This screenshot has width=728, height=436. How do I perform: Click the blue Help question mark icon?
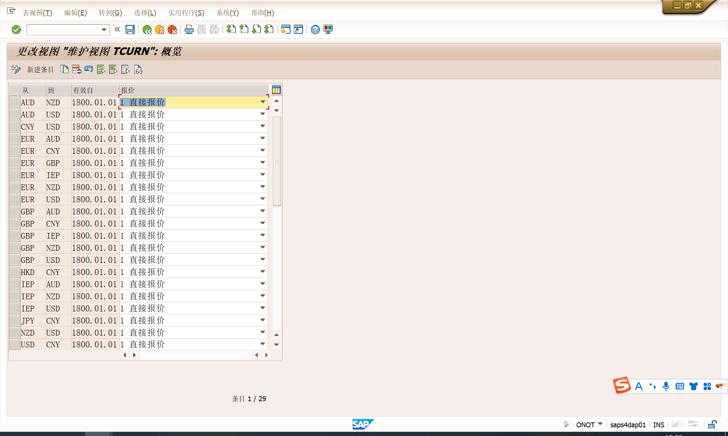tap(315, 30)
